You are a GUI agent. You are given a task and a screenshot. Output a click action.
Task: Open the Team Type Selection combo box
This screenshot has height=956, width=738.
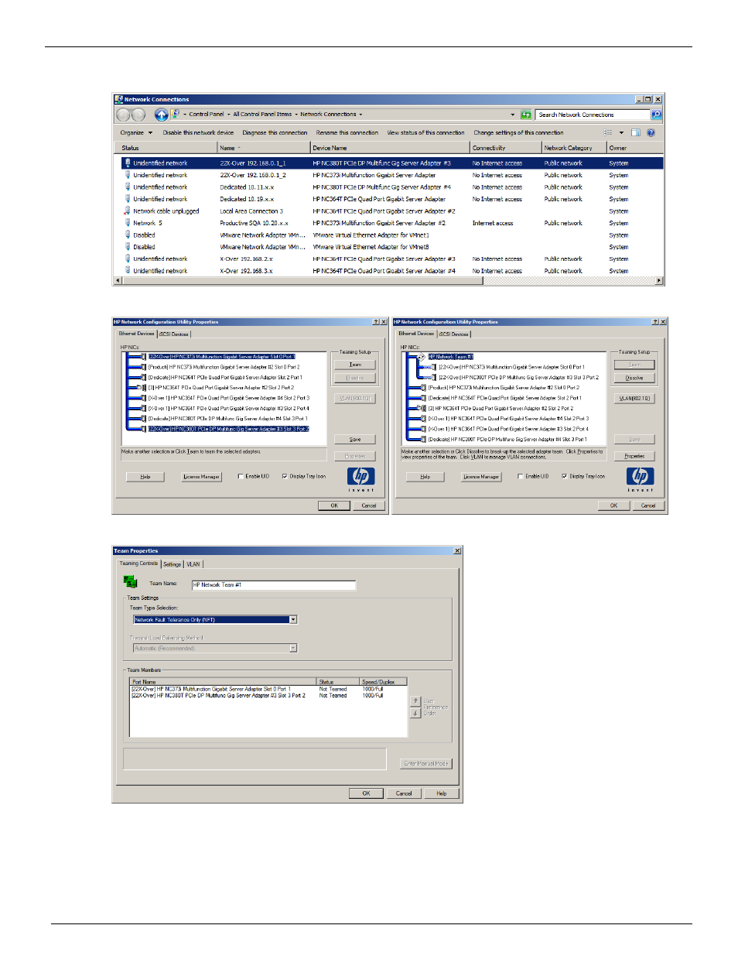pos(215,619)
